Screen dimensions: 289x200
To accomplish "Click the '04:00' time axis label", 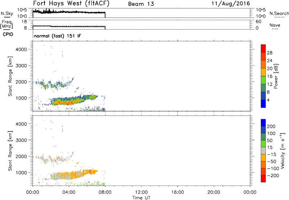I will pos(69,192).
